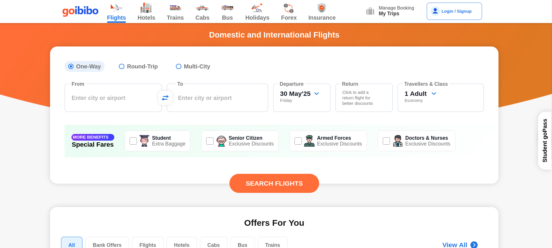The image size is (552, 248).
Task: Open the Flights section via airplane icon
Action: 116,8
